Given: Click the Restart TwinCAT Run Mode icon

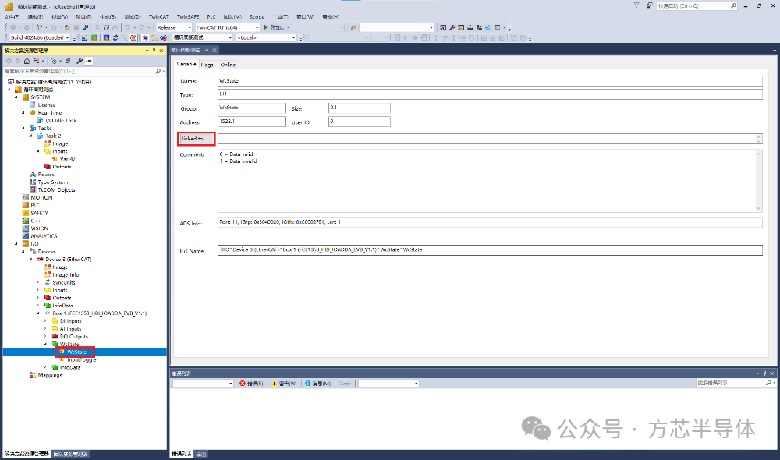Looking at the screenshot, I should pos(94,37).
